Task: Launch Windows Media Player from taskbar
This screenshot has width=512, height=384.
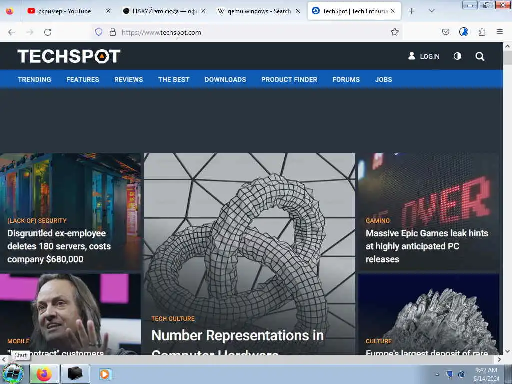Action: 105,374
